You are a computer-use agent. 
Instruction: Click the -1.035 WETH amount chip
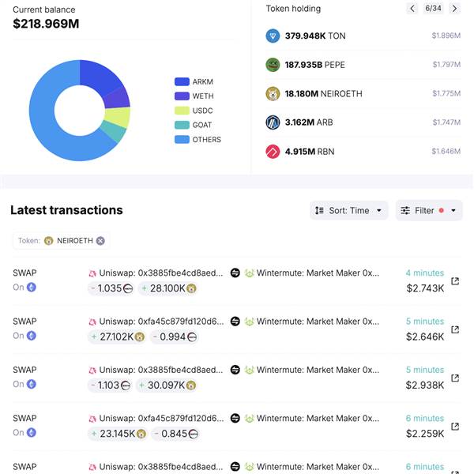pos(111,288)
